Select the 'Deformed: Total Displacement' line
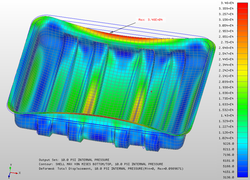Viewport: 250px width, 180px height. pyautogui.click(x=111, y=169)
